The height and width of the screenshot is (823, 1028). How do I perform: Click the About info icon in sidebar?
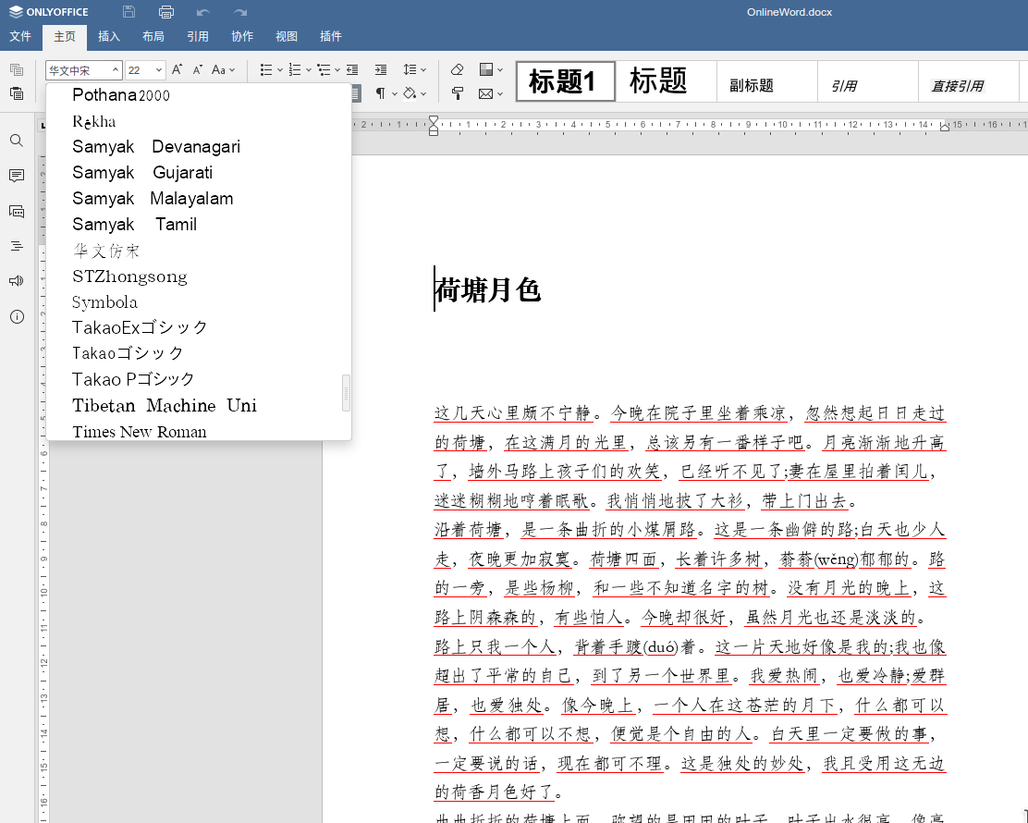point(17,316)
